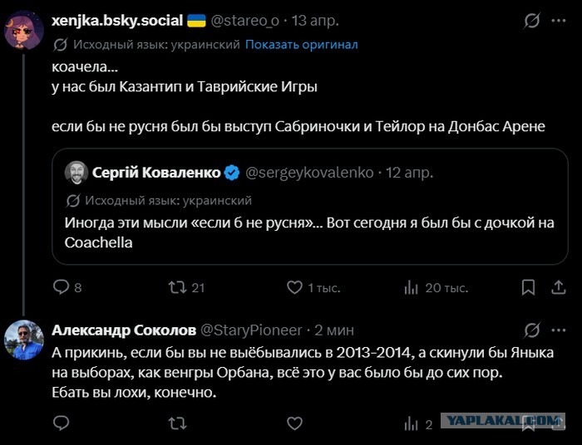The image size is (582, 445).
Task: Click the reply icon with 8 replies
Action: coord(61,287)
